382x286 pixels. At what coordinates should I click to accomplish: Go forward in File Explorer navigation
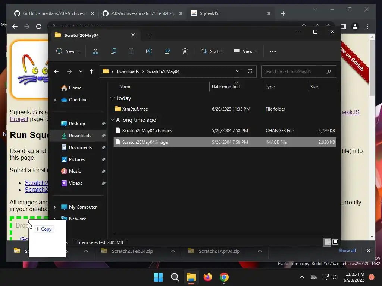pyautogui.click(x=69, y=71)
